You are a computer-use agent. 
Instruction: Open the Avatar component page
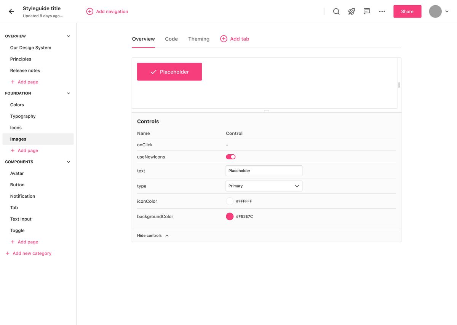[x=17, y=173]
